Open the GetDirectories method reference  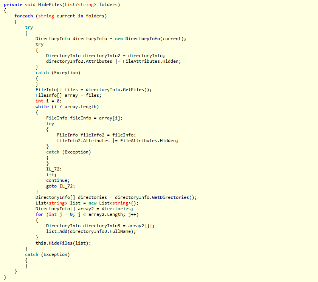[x=172, y=197]
